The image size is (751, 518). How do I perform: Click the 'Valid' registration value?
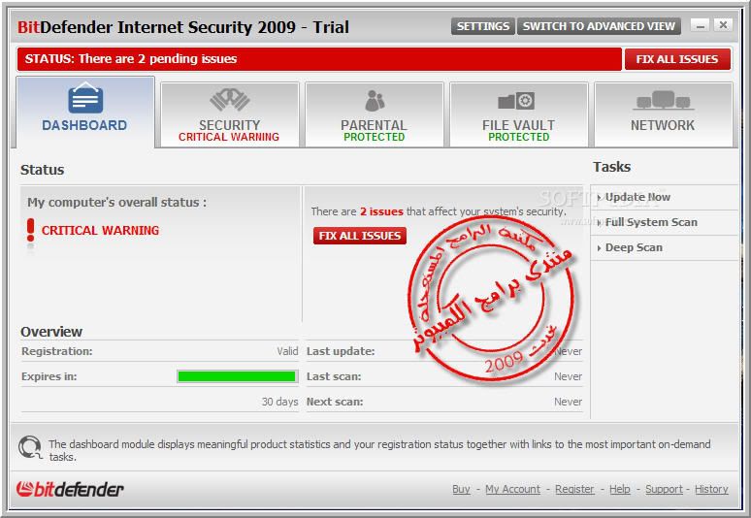(287, 351)
